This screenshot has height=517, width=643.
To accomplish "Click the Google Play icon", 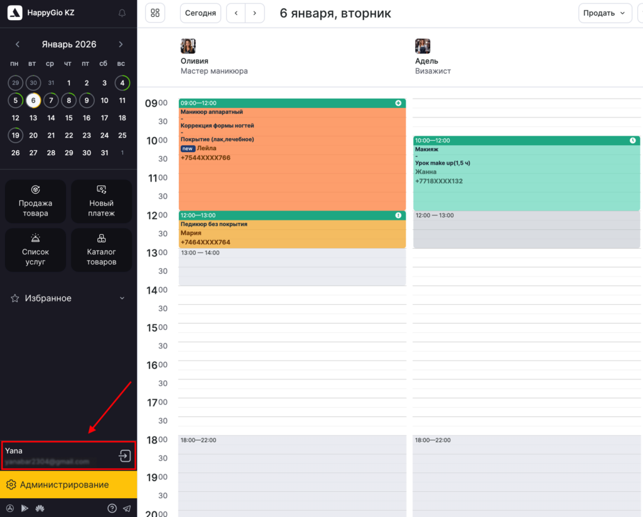I will [x=24, y=508].
